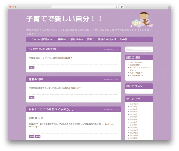Viewport: 179px width, 151px height.
Task: Maximize the window with green button
Action: 16,7
